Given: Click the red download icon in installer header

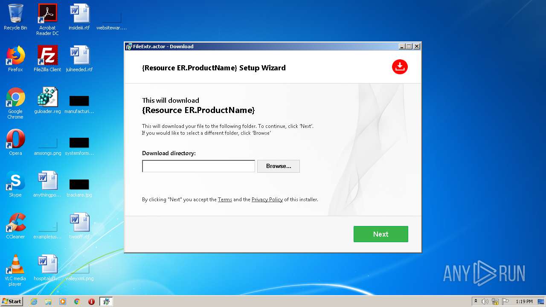Looking at the screenshot, I should tap(400, 67).
